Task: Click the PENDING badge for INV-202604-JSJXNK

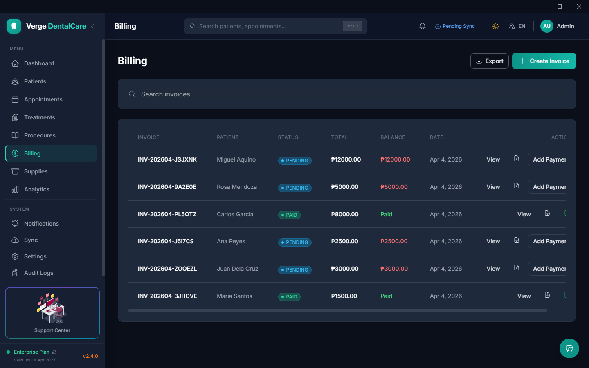Action: pyautogui.click(x=295, y=161)
